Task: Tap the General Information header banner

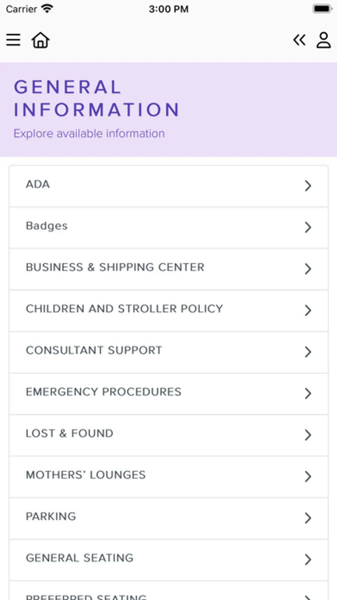Action: coord(168,109)
